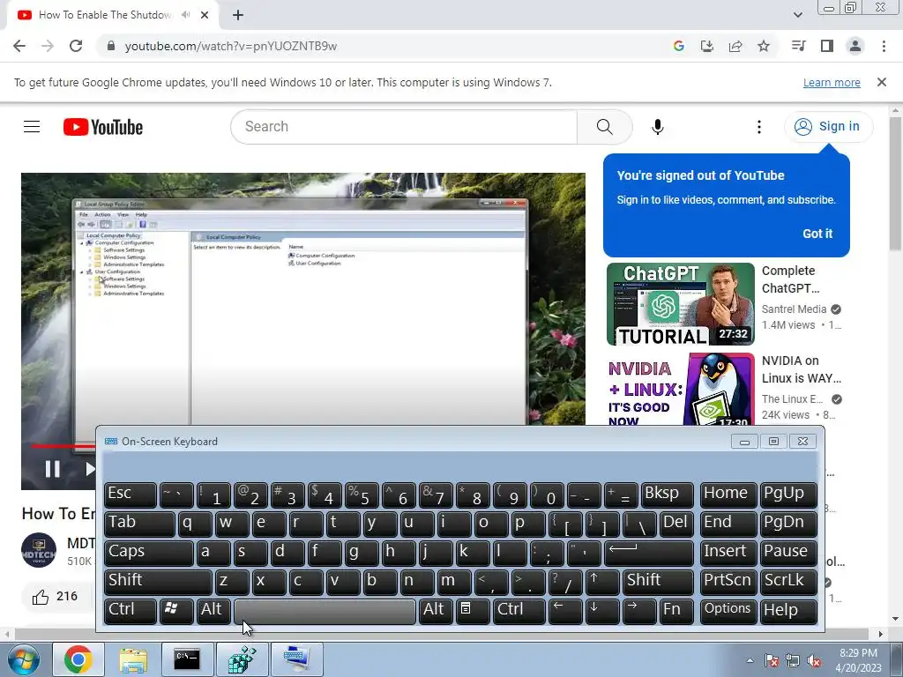Toggle Chrome side panel

[x=827, y=46]
